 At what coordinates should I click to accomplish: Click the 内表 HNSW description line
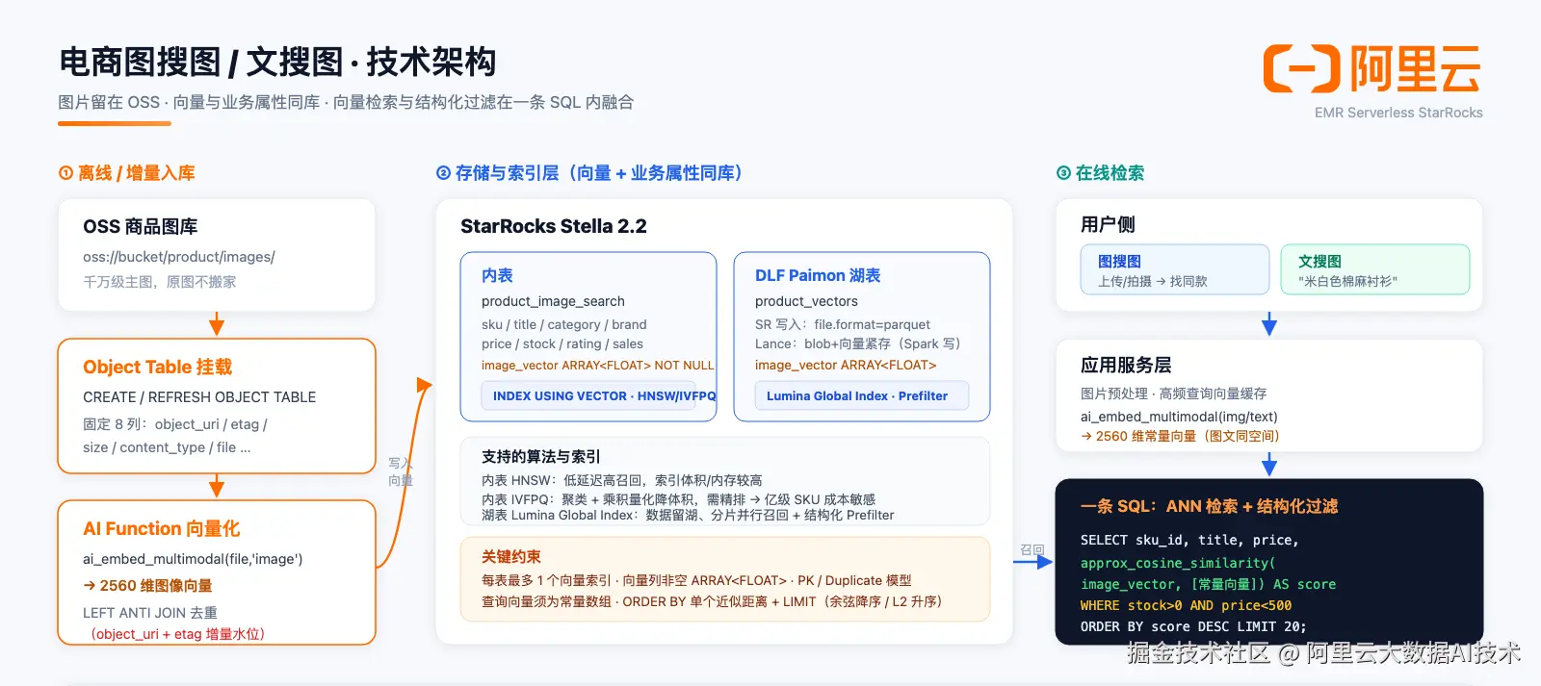(x=622, y=480)
